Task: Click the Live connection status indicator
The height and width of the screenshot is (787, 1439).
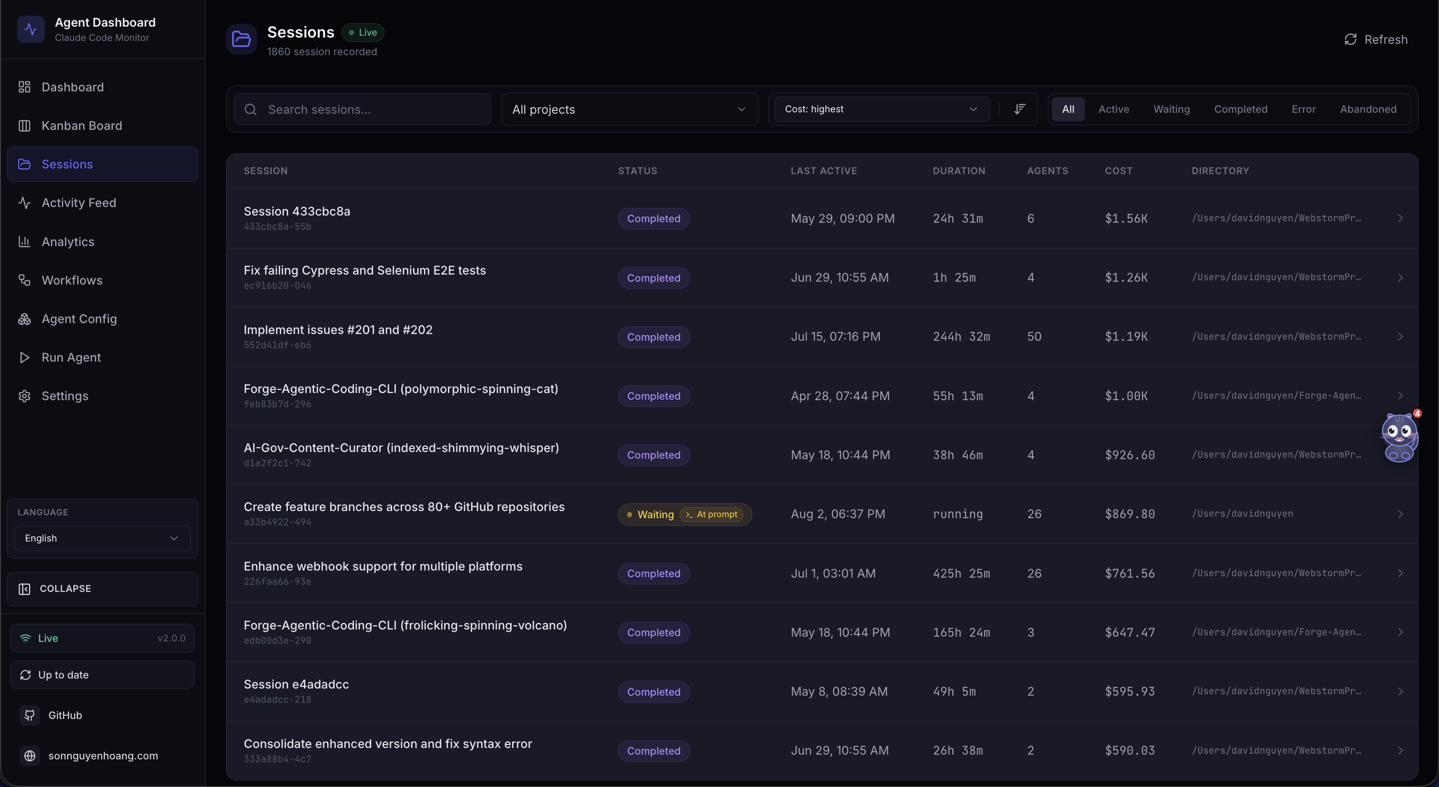Action: (102, 638)
